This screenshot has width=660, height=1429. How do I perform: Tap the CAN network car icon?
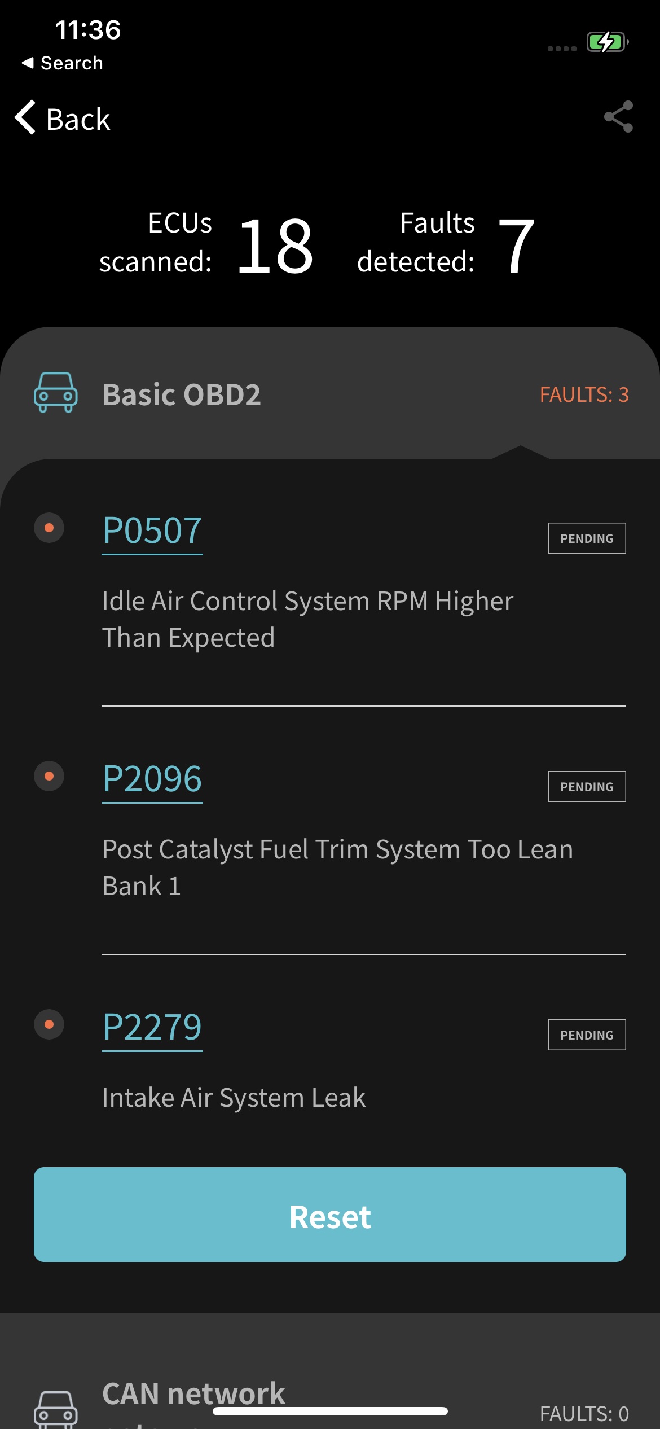[x=55, y=1408]
